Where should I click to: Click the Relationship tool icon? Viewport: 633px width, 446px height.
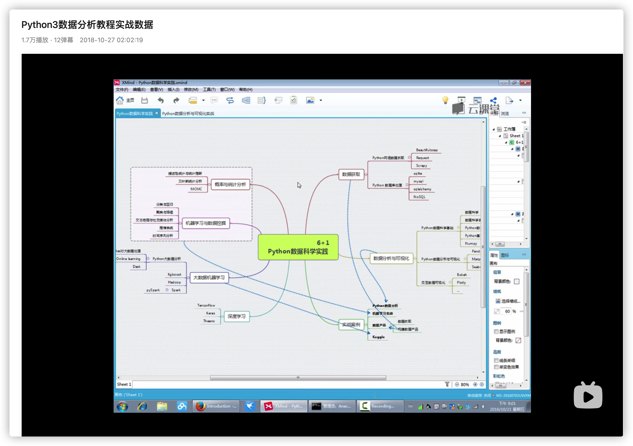pos(230,101)
